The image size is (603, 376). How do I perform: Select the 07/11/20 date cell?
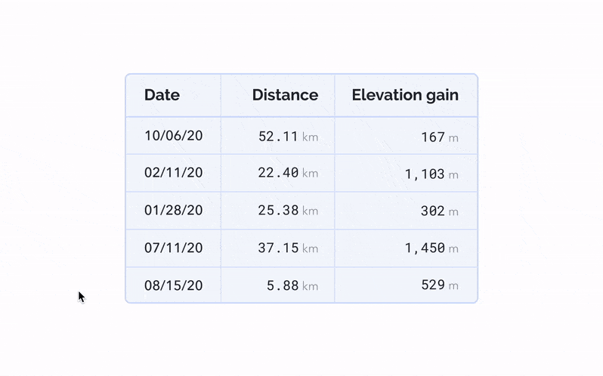[x=173, y=248]
